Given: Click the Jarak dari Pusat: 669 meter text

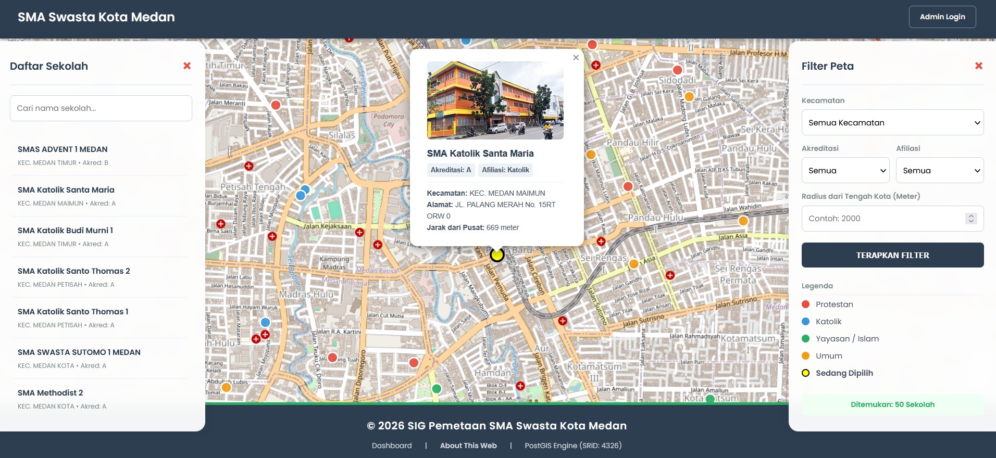Looking at the screenshot, I should [x=473, y=227].
